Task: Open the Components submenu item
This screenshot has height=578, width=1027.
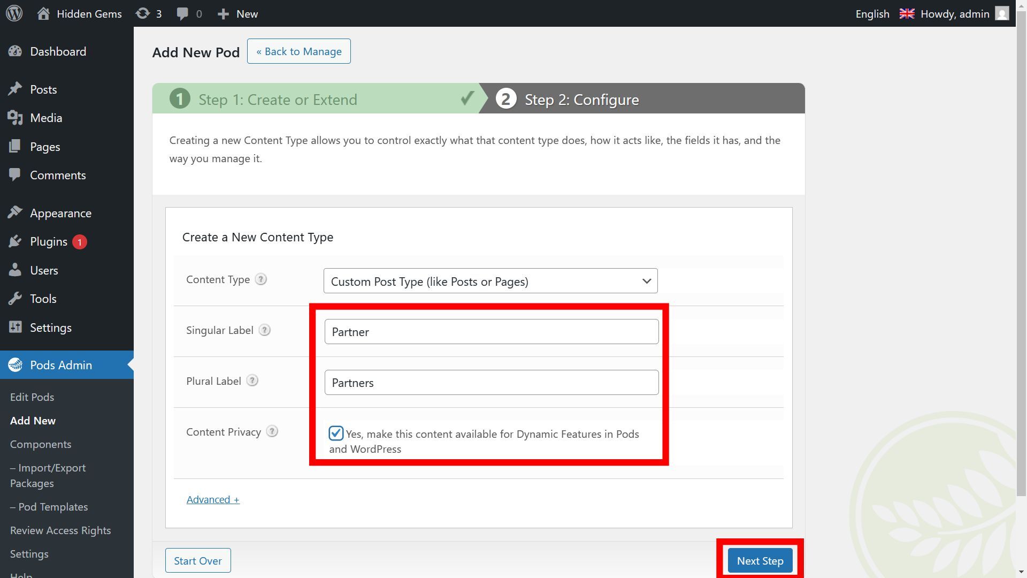Action: point(41,444)
